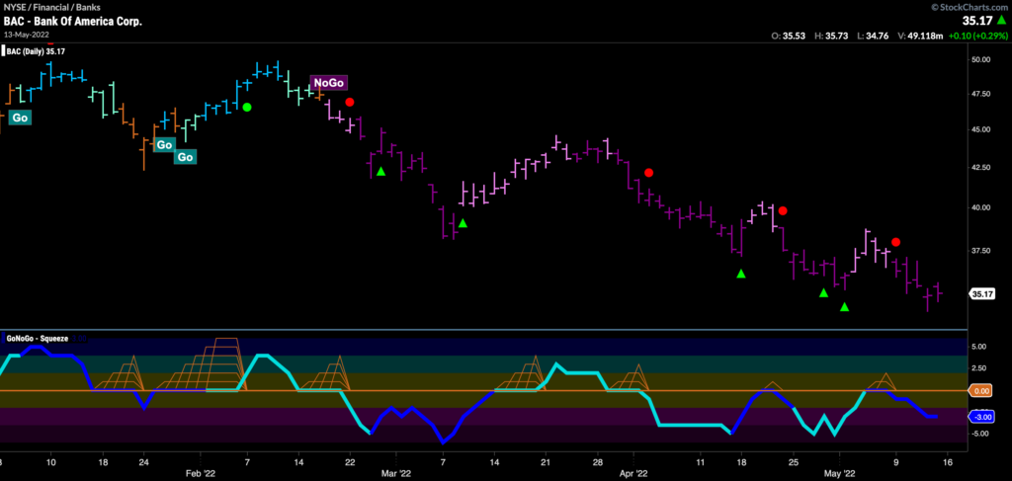This screenshot has height=481, width=1012.
Task: Click the red dot above May 9 bars
Action: 895,242
